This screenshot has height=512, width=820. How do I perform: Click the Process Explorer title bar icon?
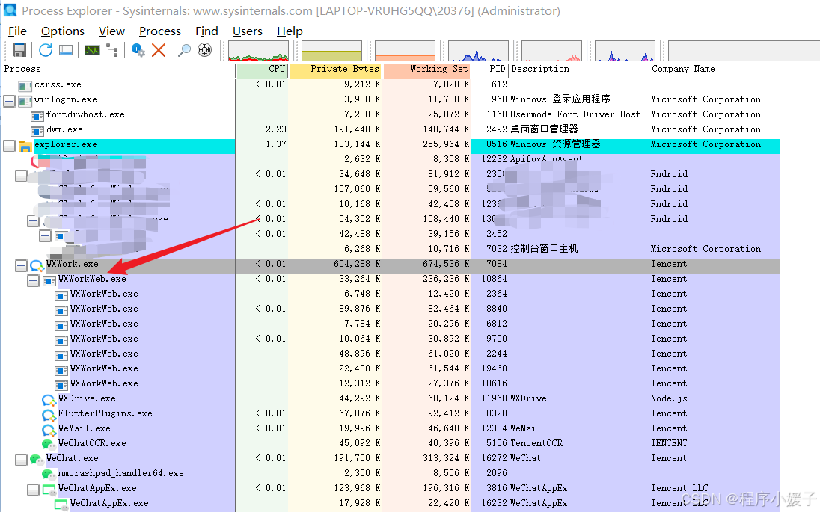tap(10, 10)
